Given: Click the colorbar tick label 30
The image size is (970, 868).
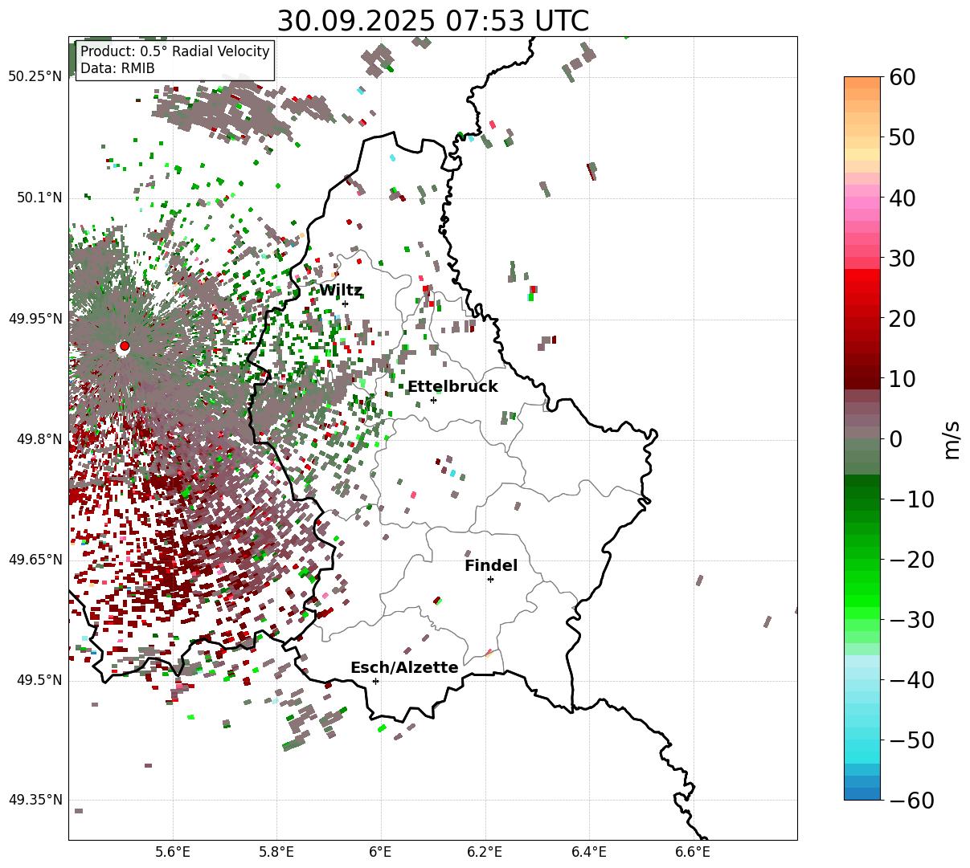Looking at the screenshot, I should (902, 258).
